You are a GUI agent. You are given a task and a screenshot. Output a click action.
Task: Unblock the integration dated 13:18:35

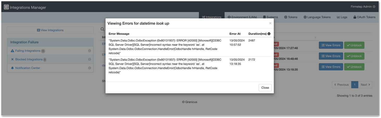pyautogui.click(x=354, y=67)
